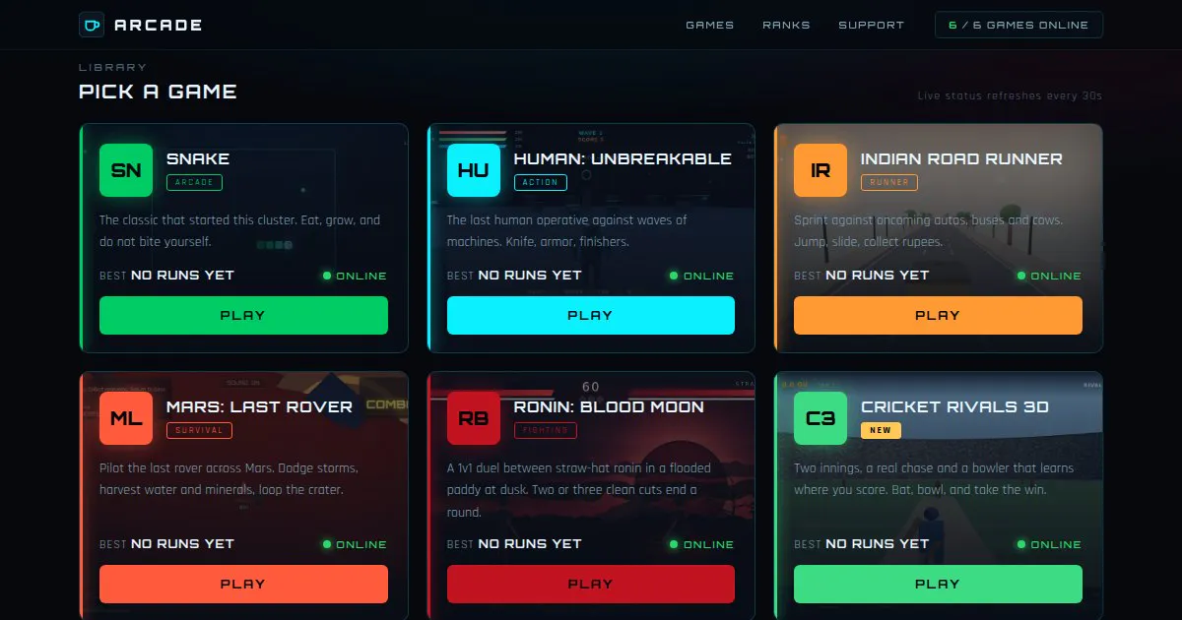Play the Snake game
1182x620 pixels.
coord(243,315)
